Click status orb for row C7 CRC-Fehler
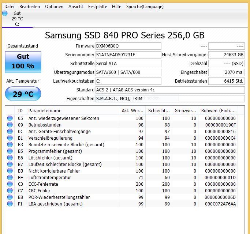This screenshot has width=250, height=234. pyautogui.click(x=10, y=190)
